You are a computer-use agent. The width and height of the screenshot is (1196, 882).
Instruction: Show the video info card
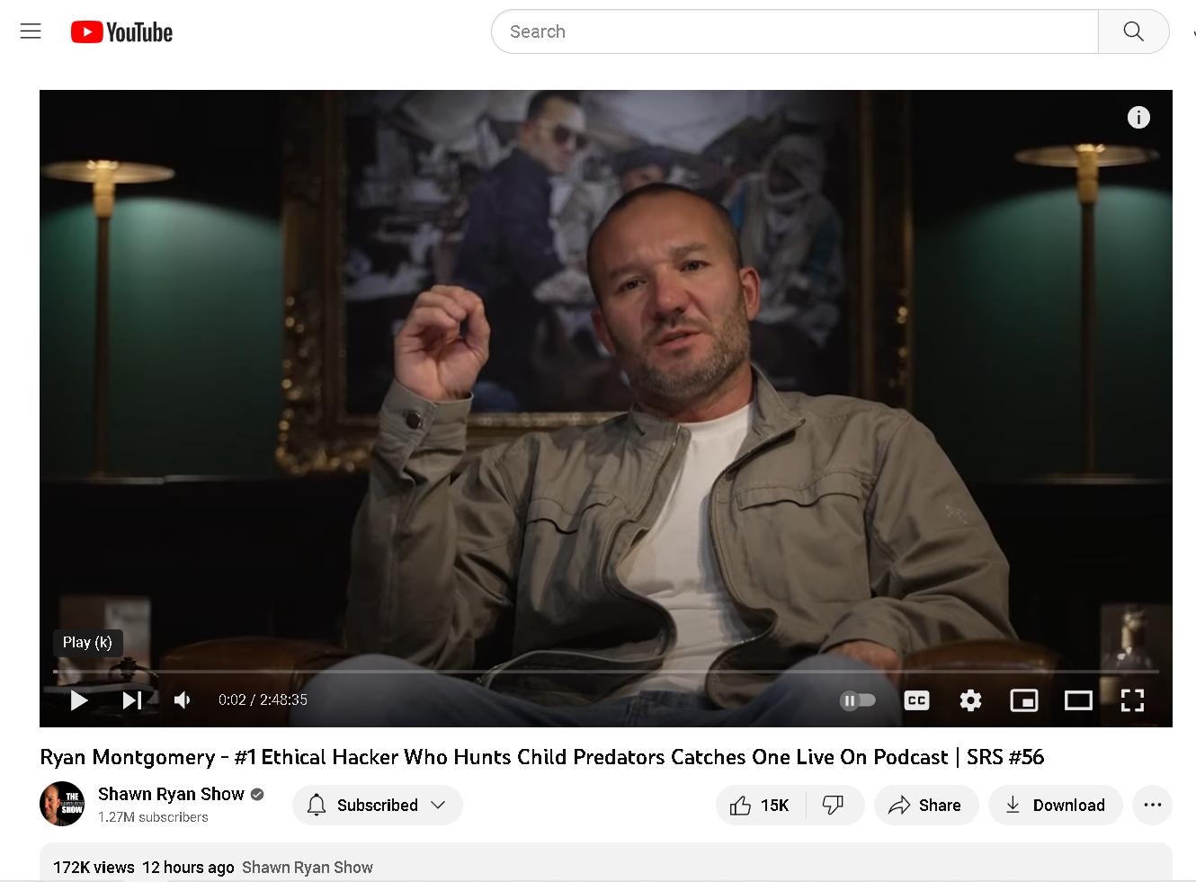click(x=1138, y=118)
